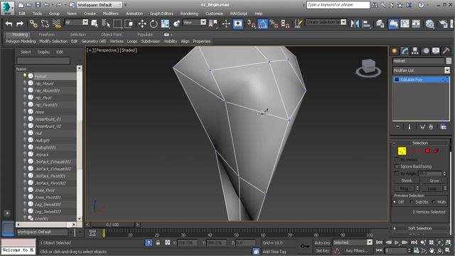Screen dimensions: 455x256
Task: Click the Loop selection button
Action: coord(432,188)
